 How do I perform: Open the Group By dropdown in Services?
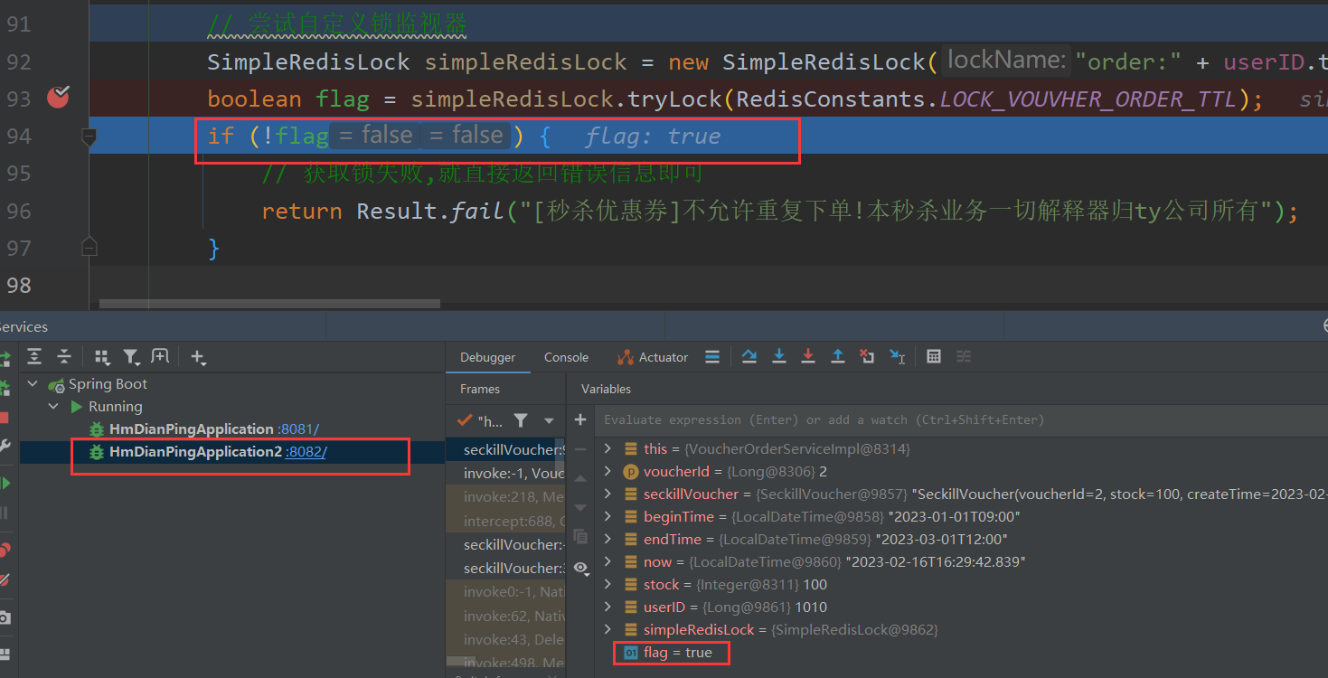[x=102, y=358]
